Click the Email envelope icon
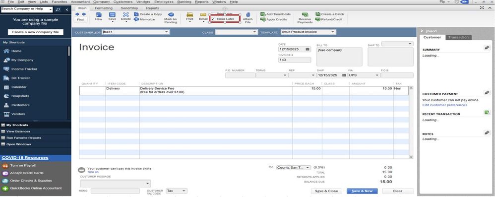Image resolution: width=495 pixels, height=197 pixels. coord(203,14)
